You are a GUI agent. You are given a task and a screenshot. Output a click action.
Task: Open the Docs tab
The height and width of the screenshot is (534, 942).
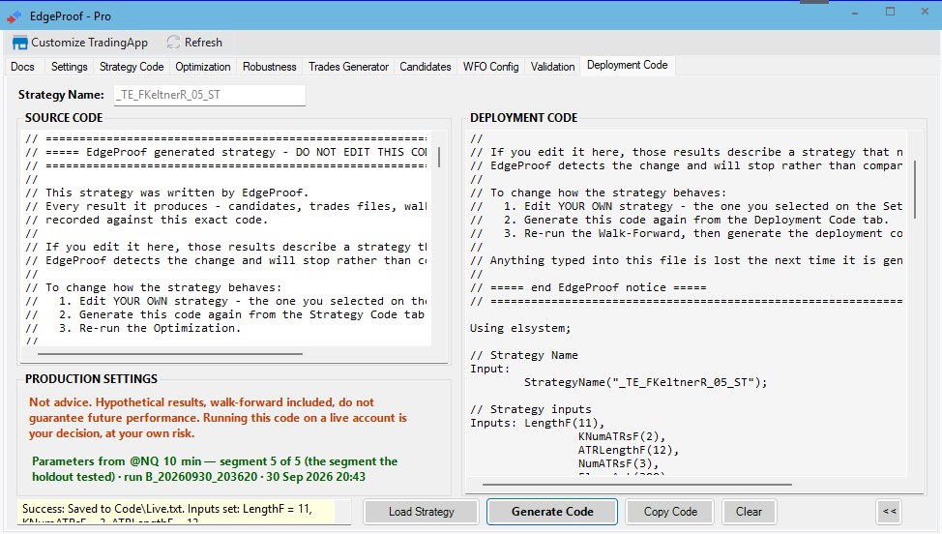23,67
